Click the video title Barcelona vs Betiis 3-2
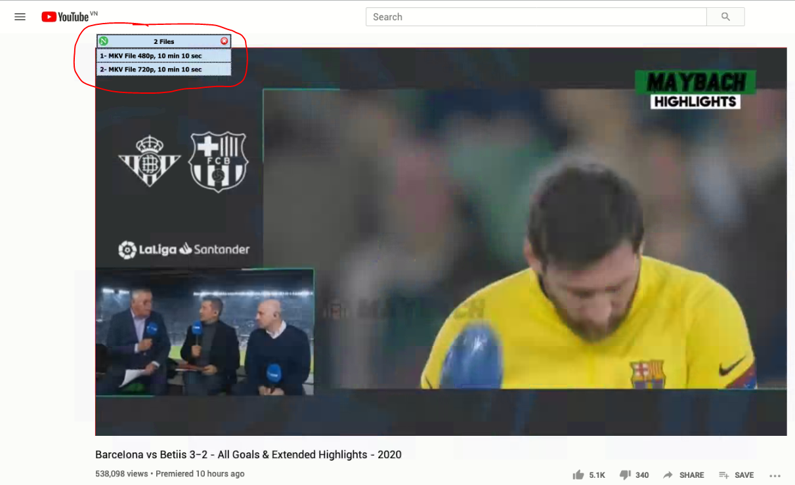This screenshot has width=795, height=485. pos(247,454)
